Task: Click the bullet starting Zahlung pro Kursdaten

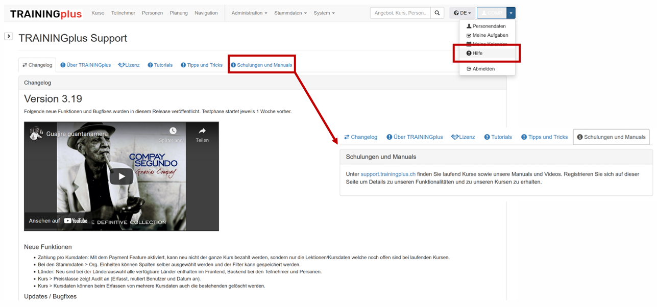Action: point(244,258)
